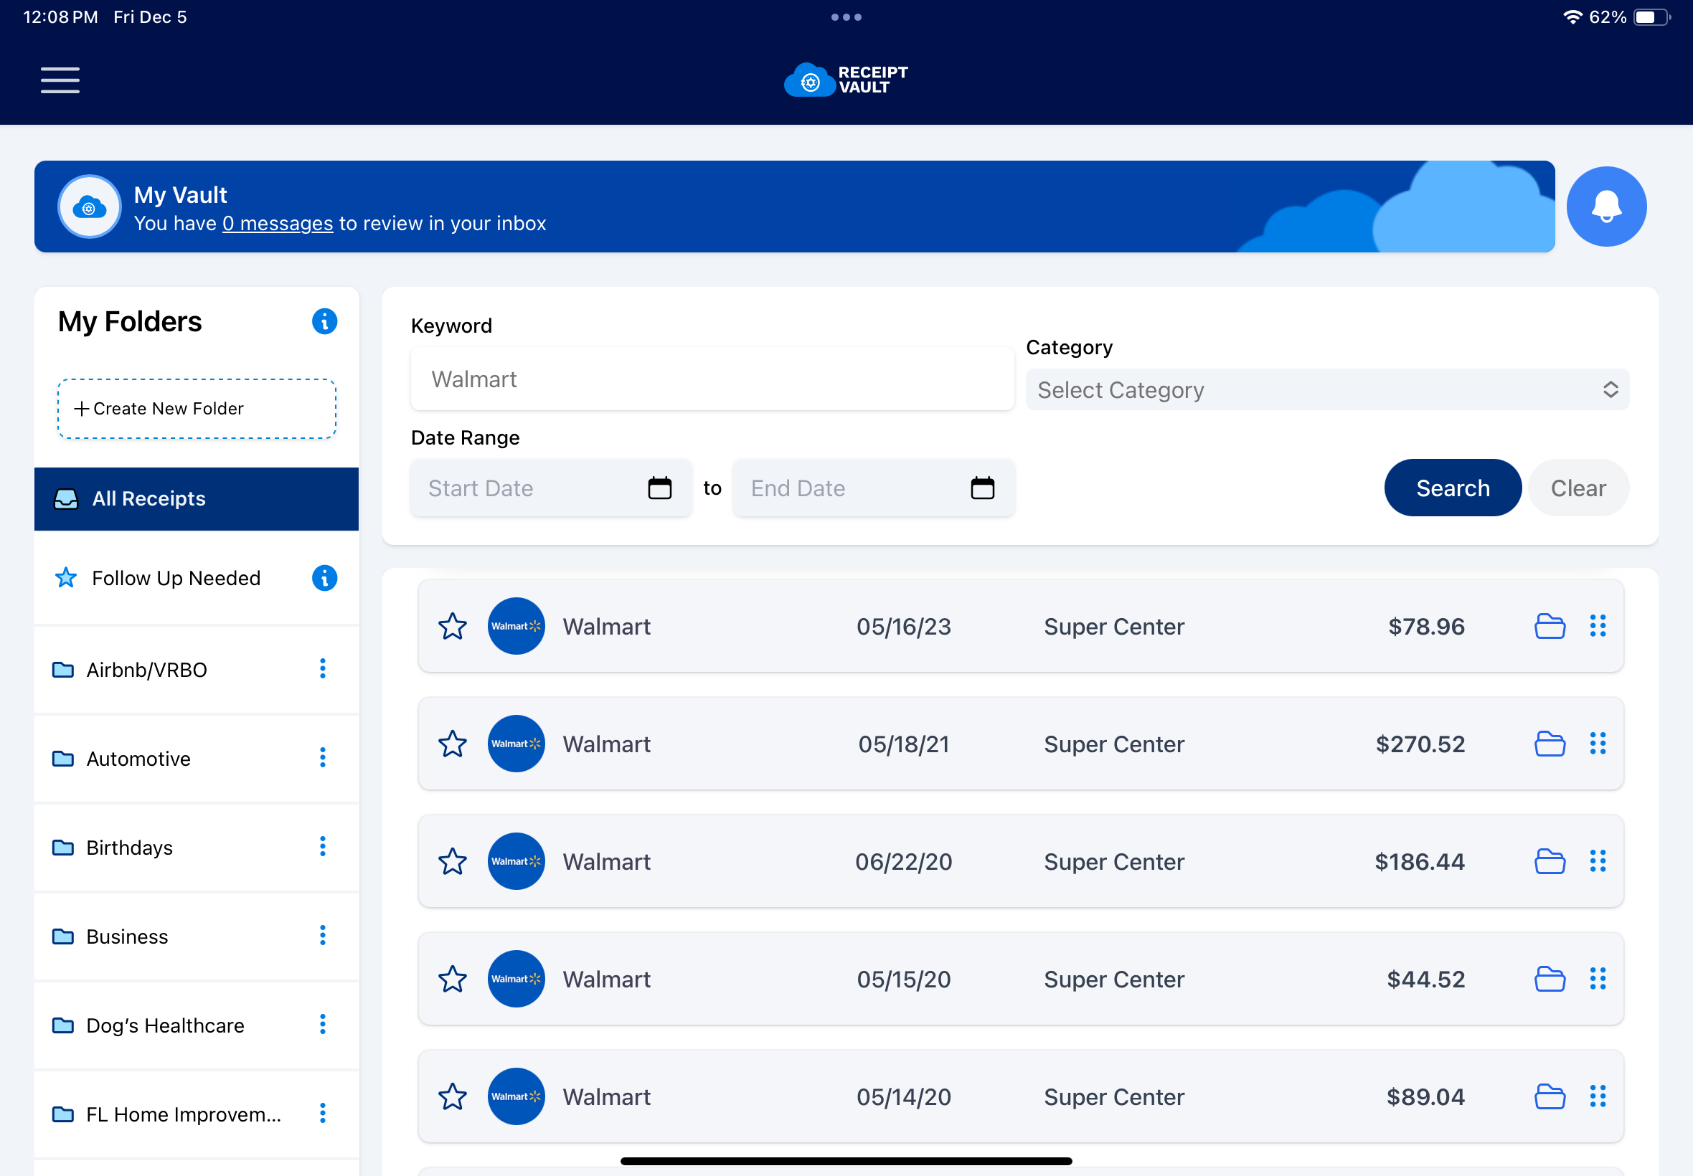
Task: Mark 05/14/20 Walmart receipt as favorite
Action: pos(453,1096)
